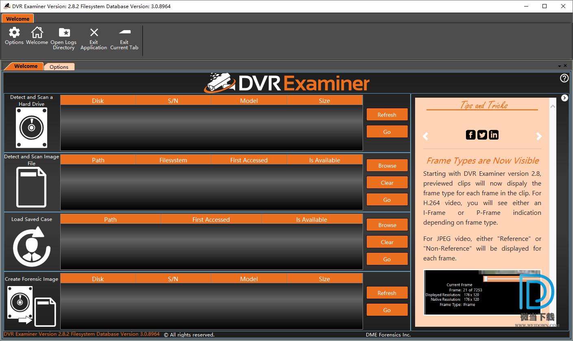Close the tab panel small x
Viewport: 573px width, 341px height.
(x=565, y=66)
